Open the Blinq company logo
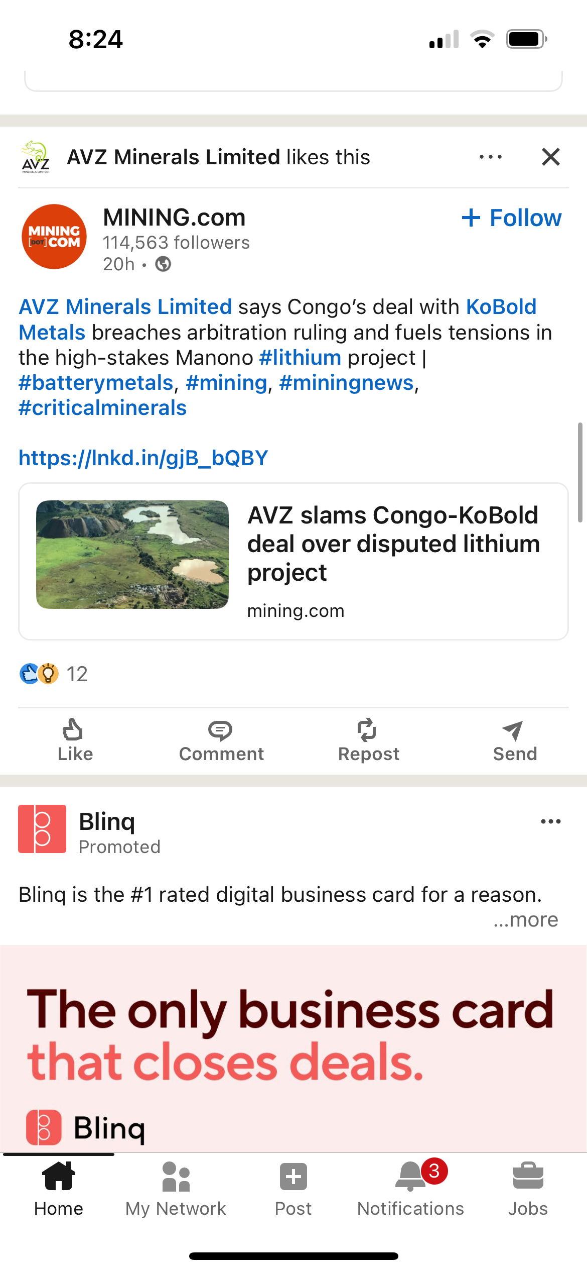Image resolution: width=587 pixels, height=1272 pixels. tap(42, 829)
